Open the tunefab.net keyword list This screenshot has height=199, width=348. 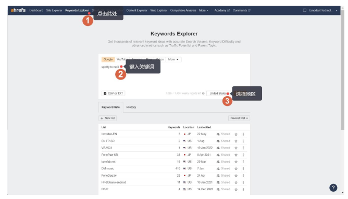pos(108,162)
